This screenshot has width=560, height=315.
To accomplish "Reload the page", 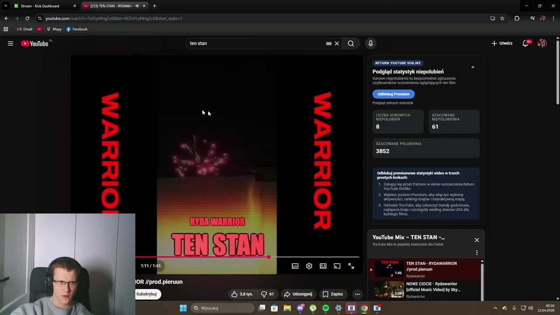I will point(27,18).
